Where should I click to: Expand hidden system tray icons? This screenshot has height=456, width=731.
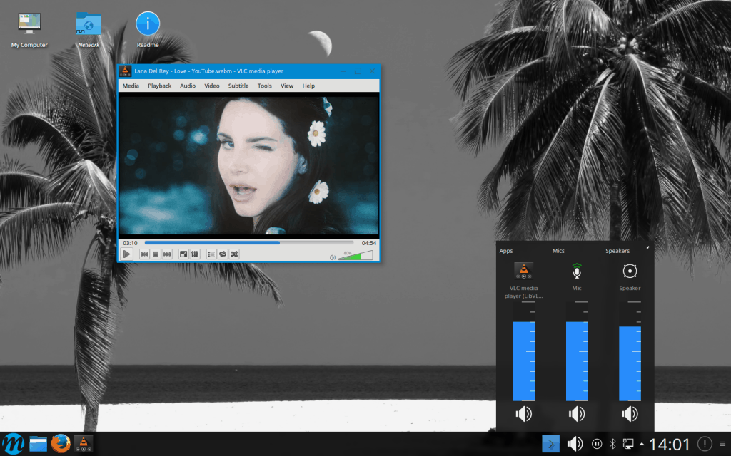coord(642,444)
